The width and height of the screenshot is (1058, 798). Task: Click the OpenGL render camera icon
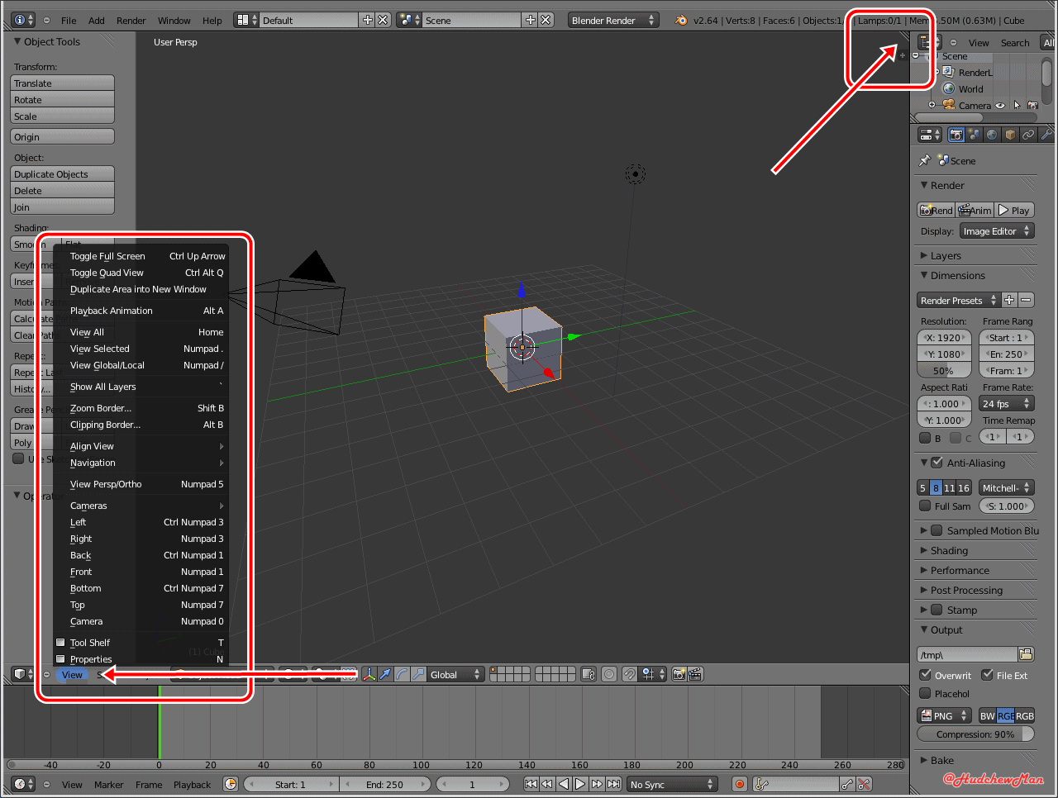(678, 674)
